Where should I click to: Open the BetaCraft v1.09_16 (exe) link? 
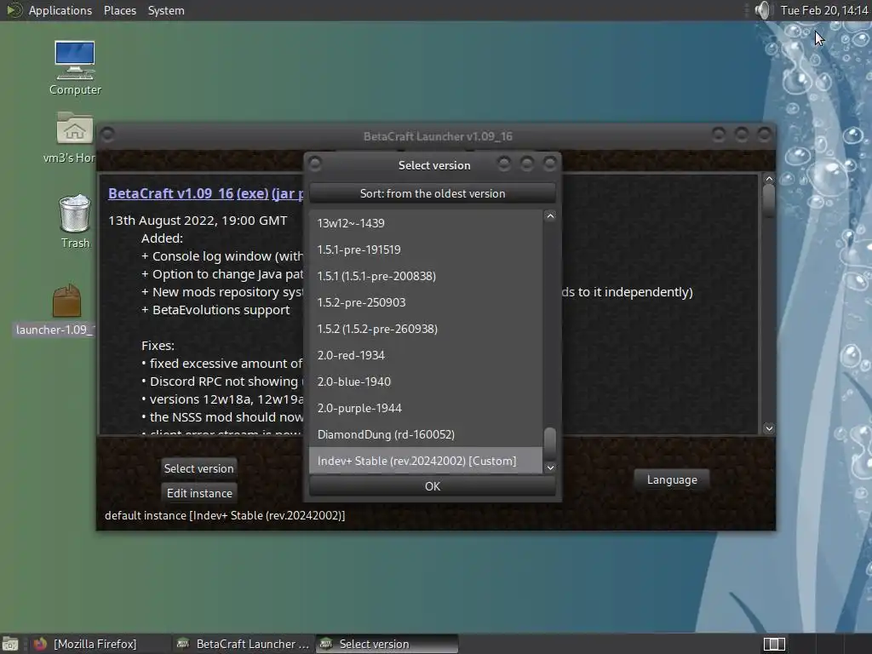pyautogui.click(x=188, y=193)
